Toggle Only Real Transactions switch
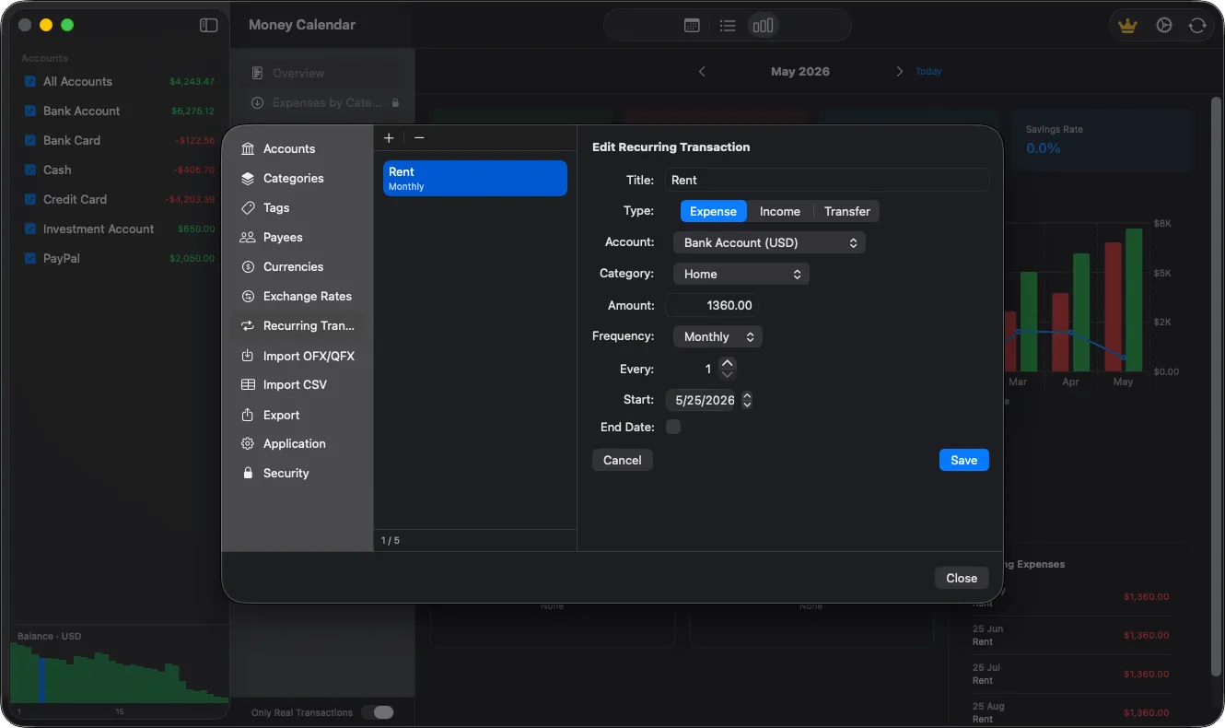1225x728 pixels. point(378,712)
